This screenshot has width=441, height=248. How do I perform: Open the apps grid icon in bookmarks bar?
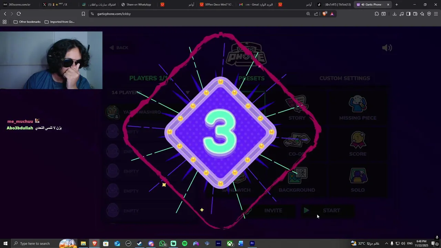(x=4, y=22)
